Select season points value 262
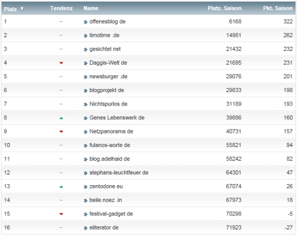This screenshot has height=235, width=297. tap(288, 35)
